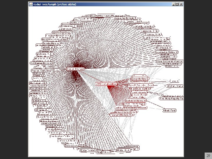Click the Mitchell, Stella node
212x159 pixels.
pyautogui.click(x=175, y=86)
